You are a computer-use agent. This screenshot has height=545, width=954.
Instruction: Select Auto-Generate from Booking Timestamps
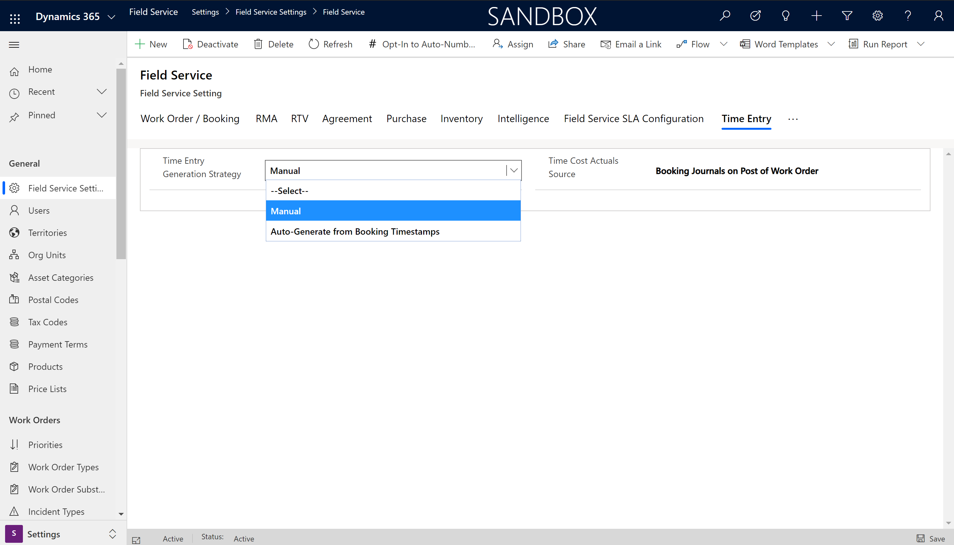393,231
